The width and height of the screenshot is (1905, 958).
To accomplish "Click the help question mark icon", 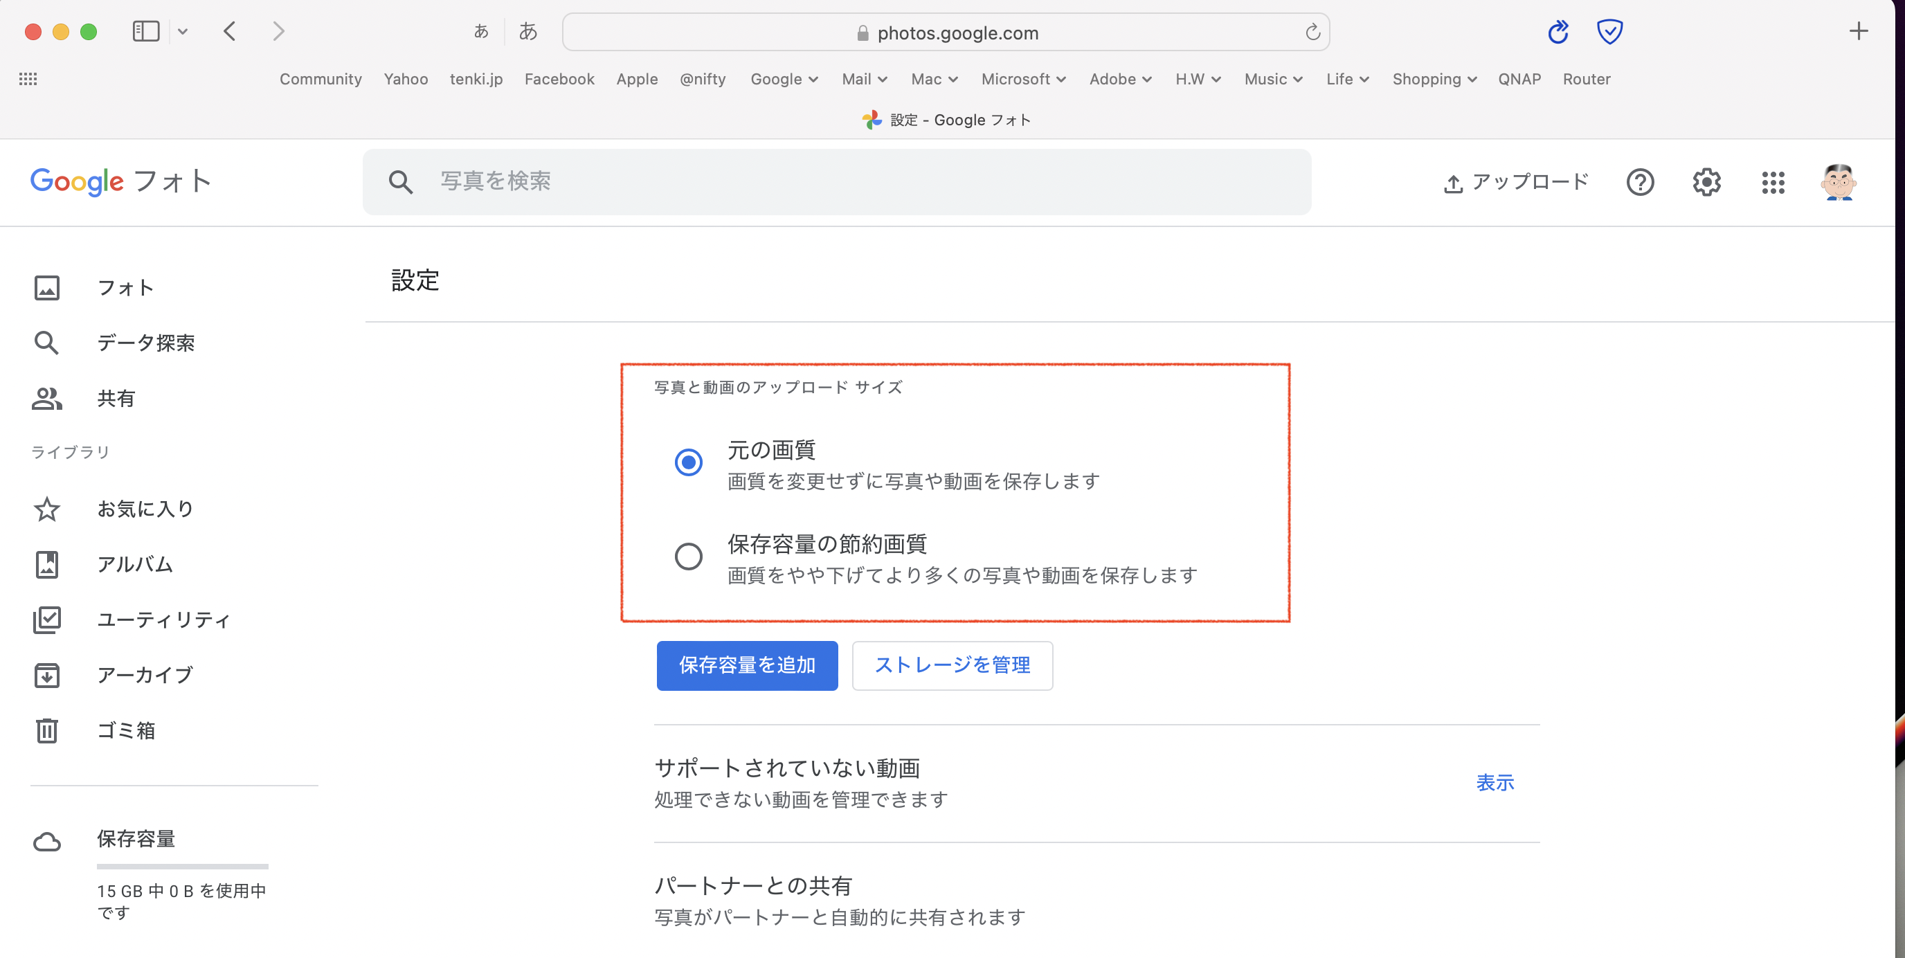I will tap(1639, 182).
